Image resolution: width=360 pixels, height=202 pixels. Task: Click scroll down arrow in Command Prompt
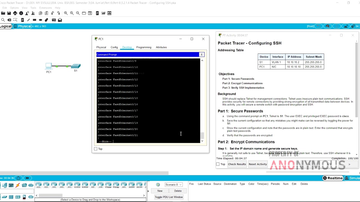202,141
